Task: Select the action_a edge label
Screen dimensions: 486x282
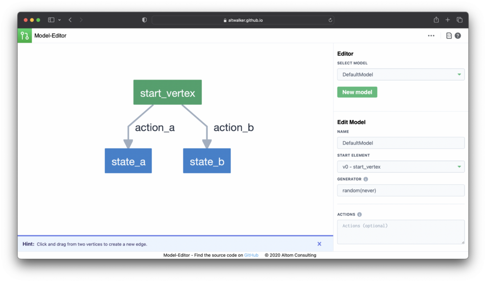Action: click(155, 127)
